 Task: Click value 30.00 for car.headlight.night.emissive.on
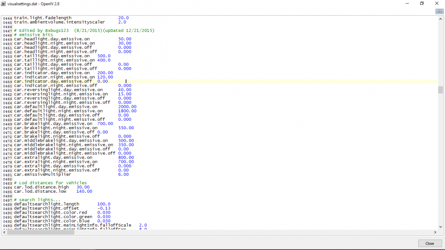pos(125,44)
